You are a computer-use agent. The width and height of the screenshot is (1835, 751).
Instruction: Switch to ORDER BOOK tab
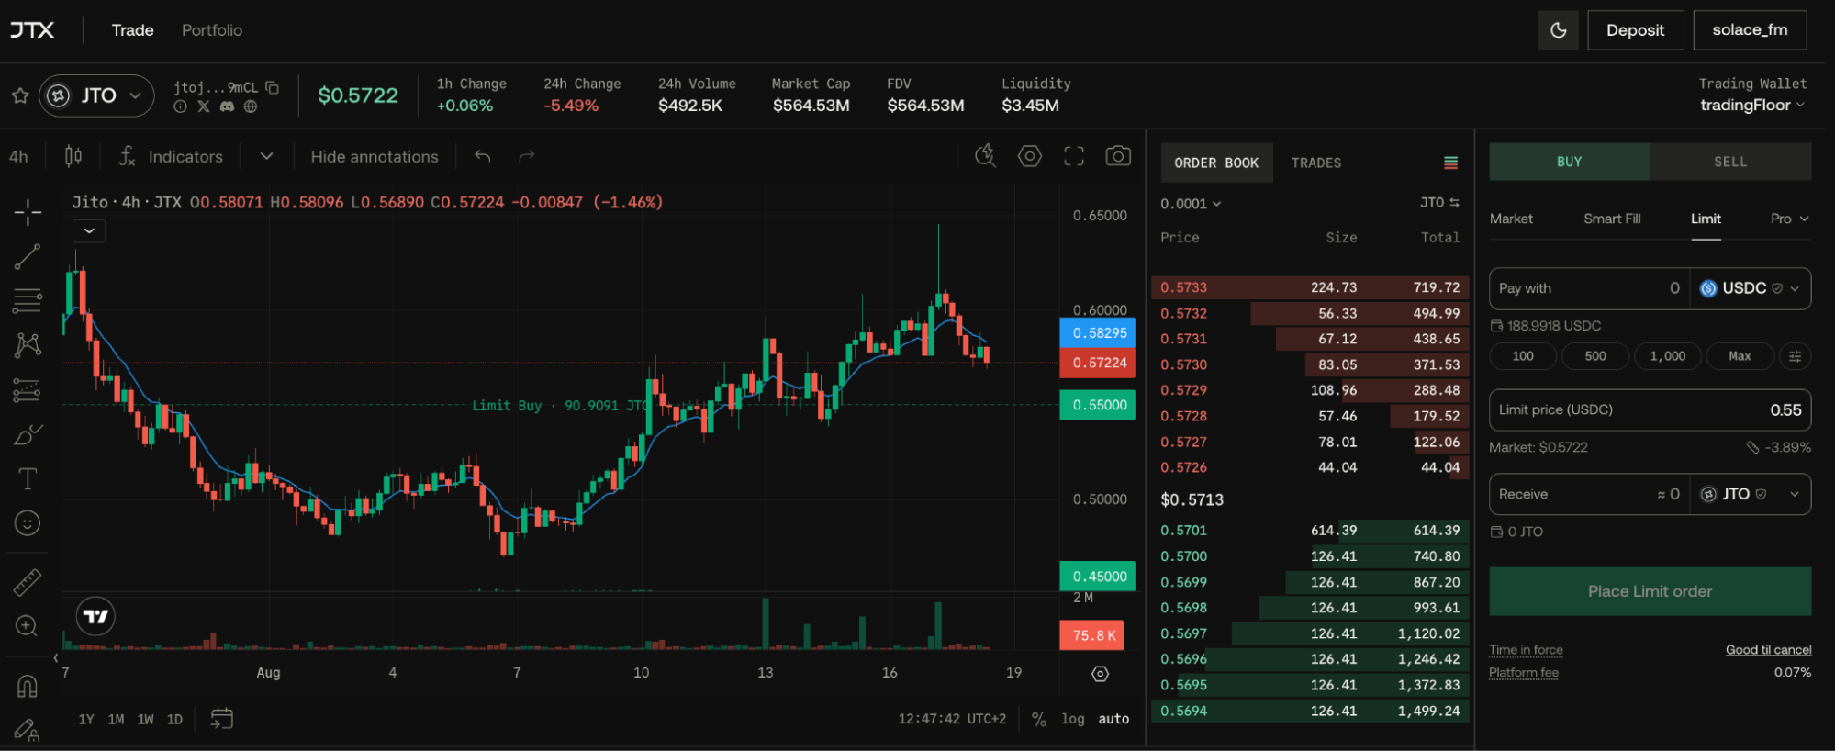click(x=1216, y=163)
